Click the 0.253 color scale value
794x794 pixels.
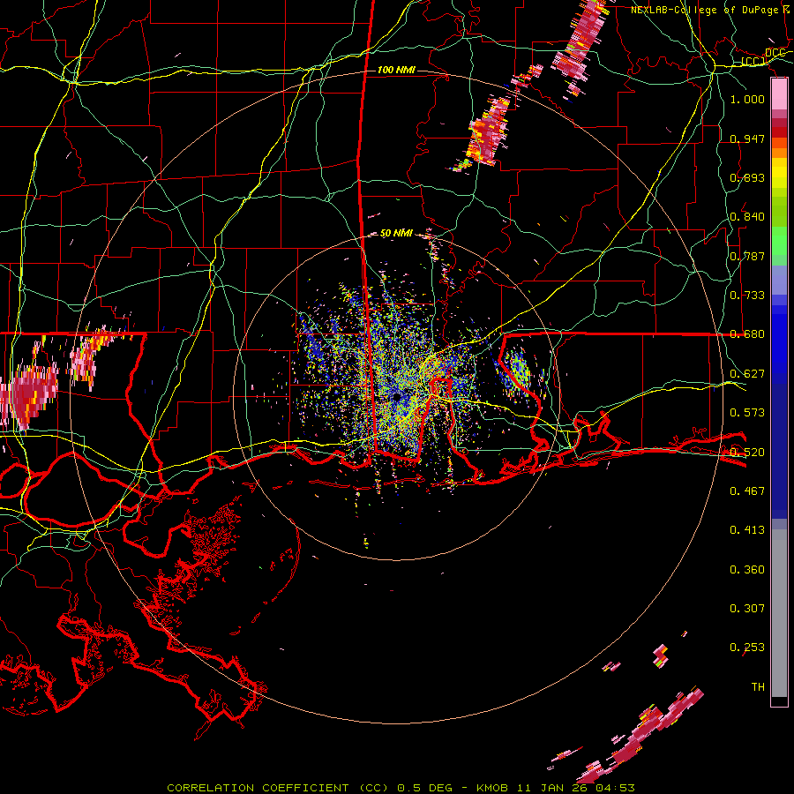pyautogui.click(x=747, y=648)
